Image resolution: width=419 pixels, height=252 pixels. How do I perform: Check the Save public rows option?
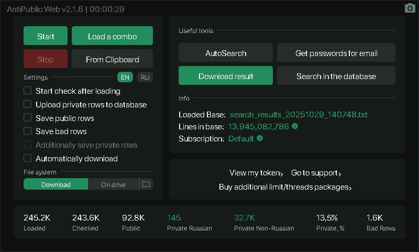click(x=28, y=118)
